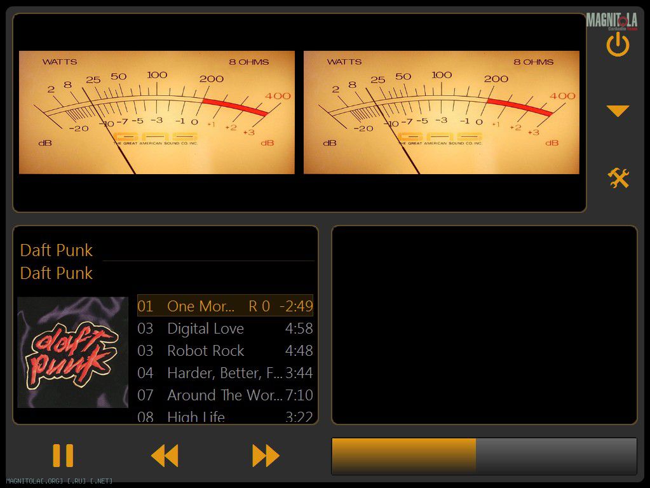
Task: Play the High Life track
Action: coord(225,416)
